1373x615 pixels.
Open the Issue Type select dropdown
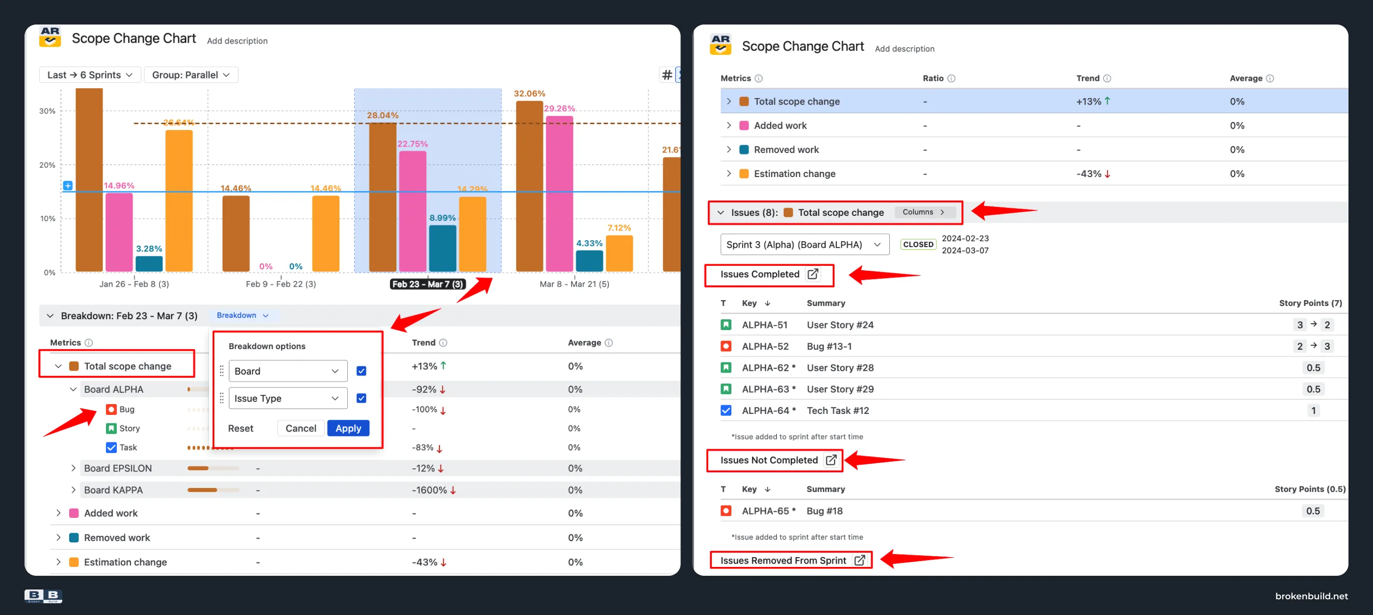click(288, 398)
